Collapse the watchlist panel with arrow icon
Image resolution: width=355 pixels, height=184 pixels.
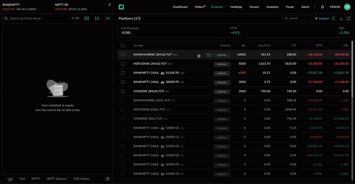pyautogui.click(x=108, y=18)
